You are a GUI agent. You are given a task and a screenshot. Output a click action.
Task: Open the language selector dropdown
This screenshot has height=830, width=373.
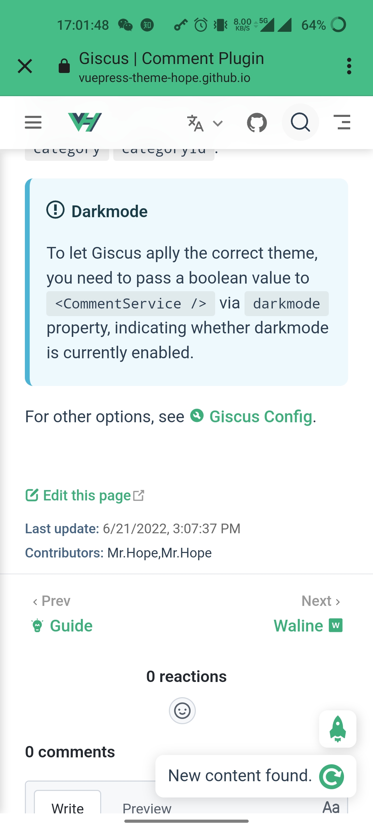204,122
